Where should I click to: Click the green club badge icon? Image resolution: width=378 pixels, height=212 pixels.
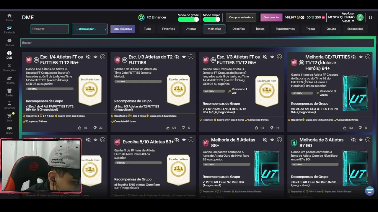[360, 17]
